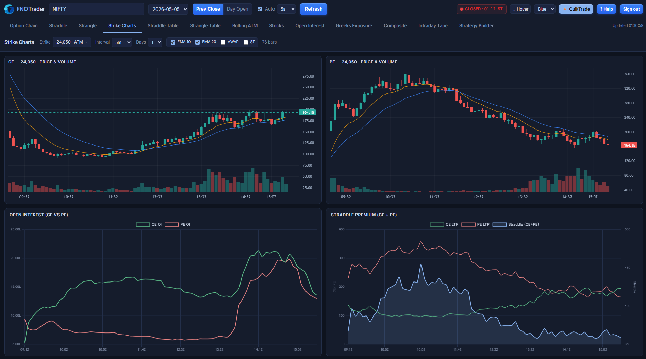Open the Greeks Exposure tab
Image resolution: width=646 pixels, height=359 pixels.
[x=354, y=26]
